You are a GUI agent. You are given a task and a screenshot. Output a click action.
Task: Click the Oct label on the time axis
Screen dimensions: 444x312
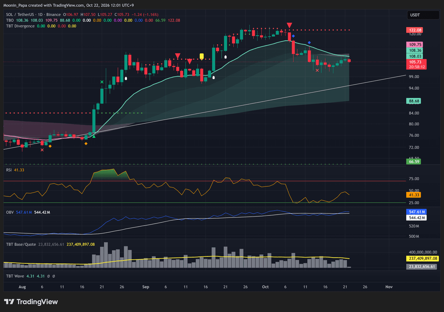click(265, 287)
